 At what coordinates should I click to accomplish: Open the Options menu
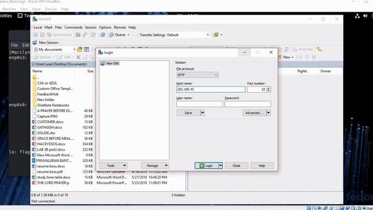(105, 27)
